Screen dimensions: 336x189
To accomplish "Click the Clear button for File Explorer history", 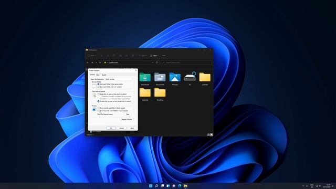I will click(x=128, y=114).
